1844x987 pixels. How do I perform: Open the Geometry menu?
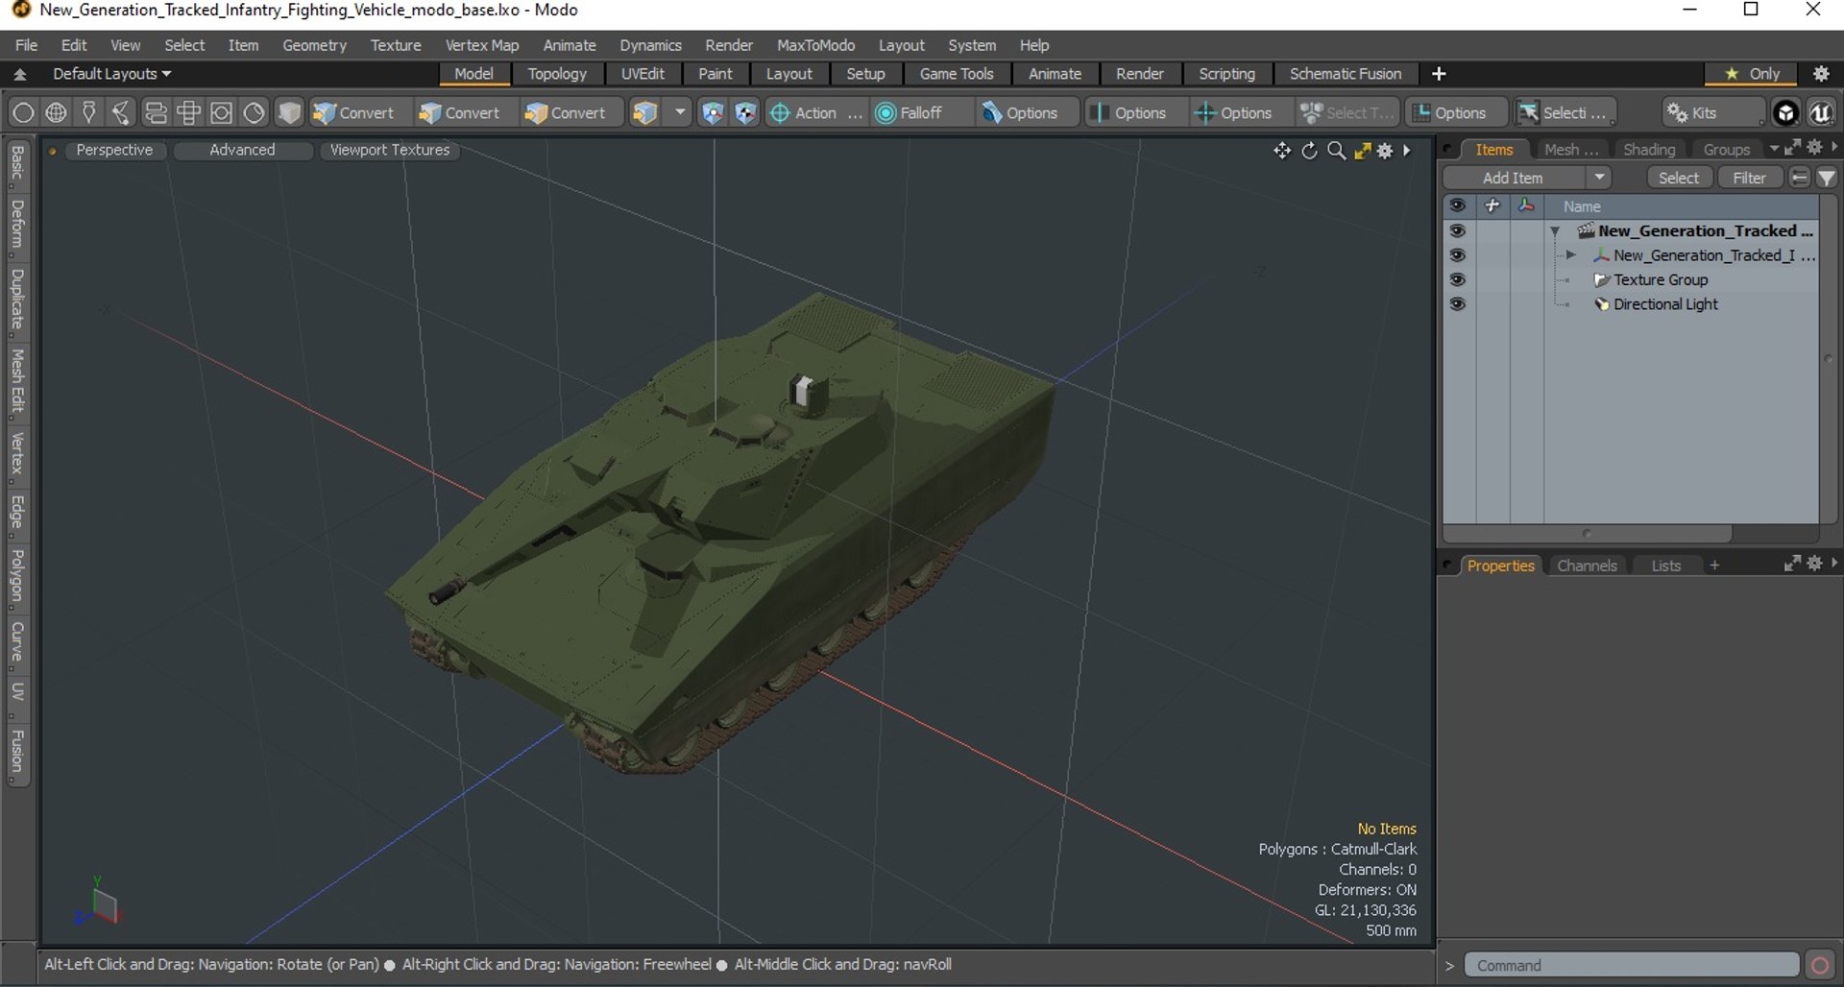pos(314,45)
